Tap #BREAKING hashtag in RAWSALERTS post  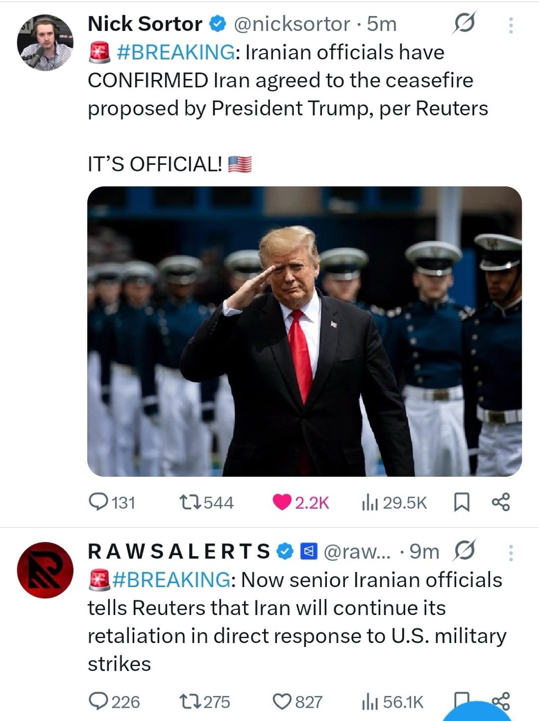pyautogui.click(x=171, y=580)
